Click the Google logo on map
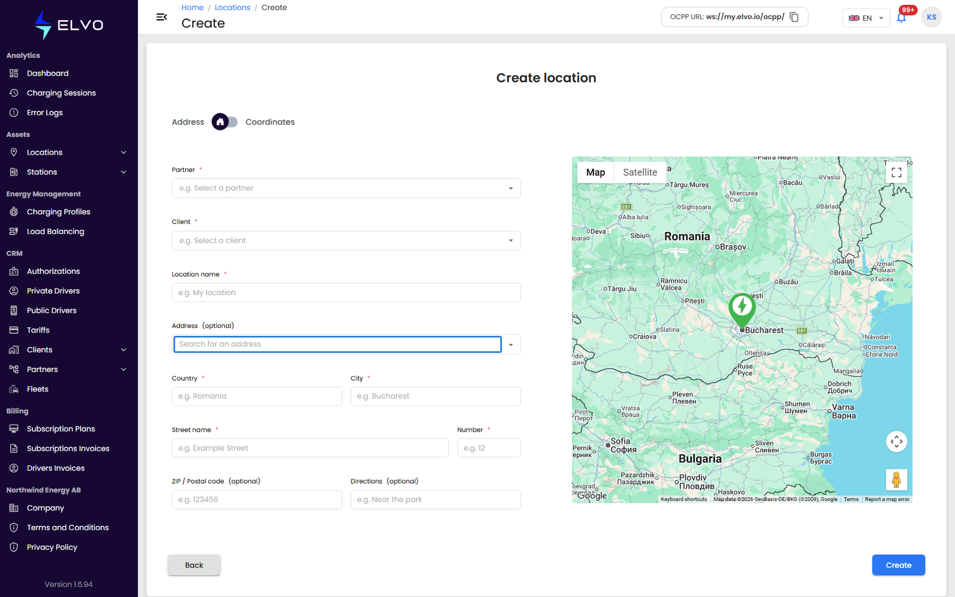The width and height of the screenshot is (955, 597). (x=592, y=496)
